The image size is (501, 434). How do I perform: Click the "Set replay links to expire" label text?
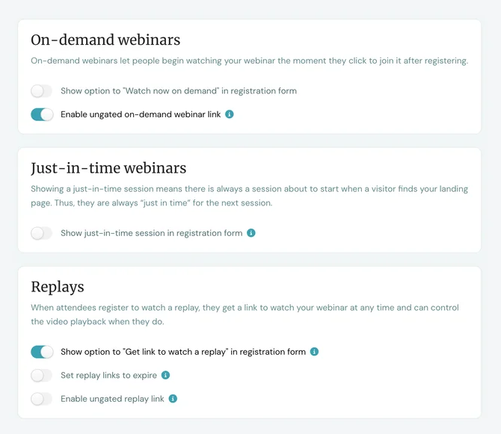(x=108, y=375)
